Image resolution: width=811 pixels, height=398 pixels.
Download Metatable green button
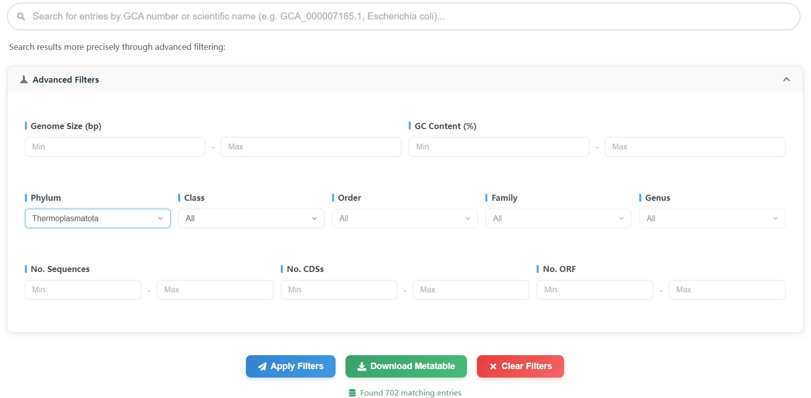[x=406, y=367]
